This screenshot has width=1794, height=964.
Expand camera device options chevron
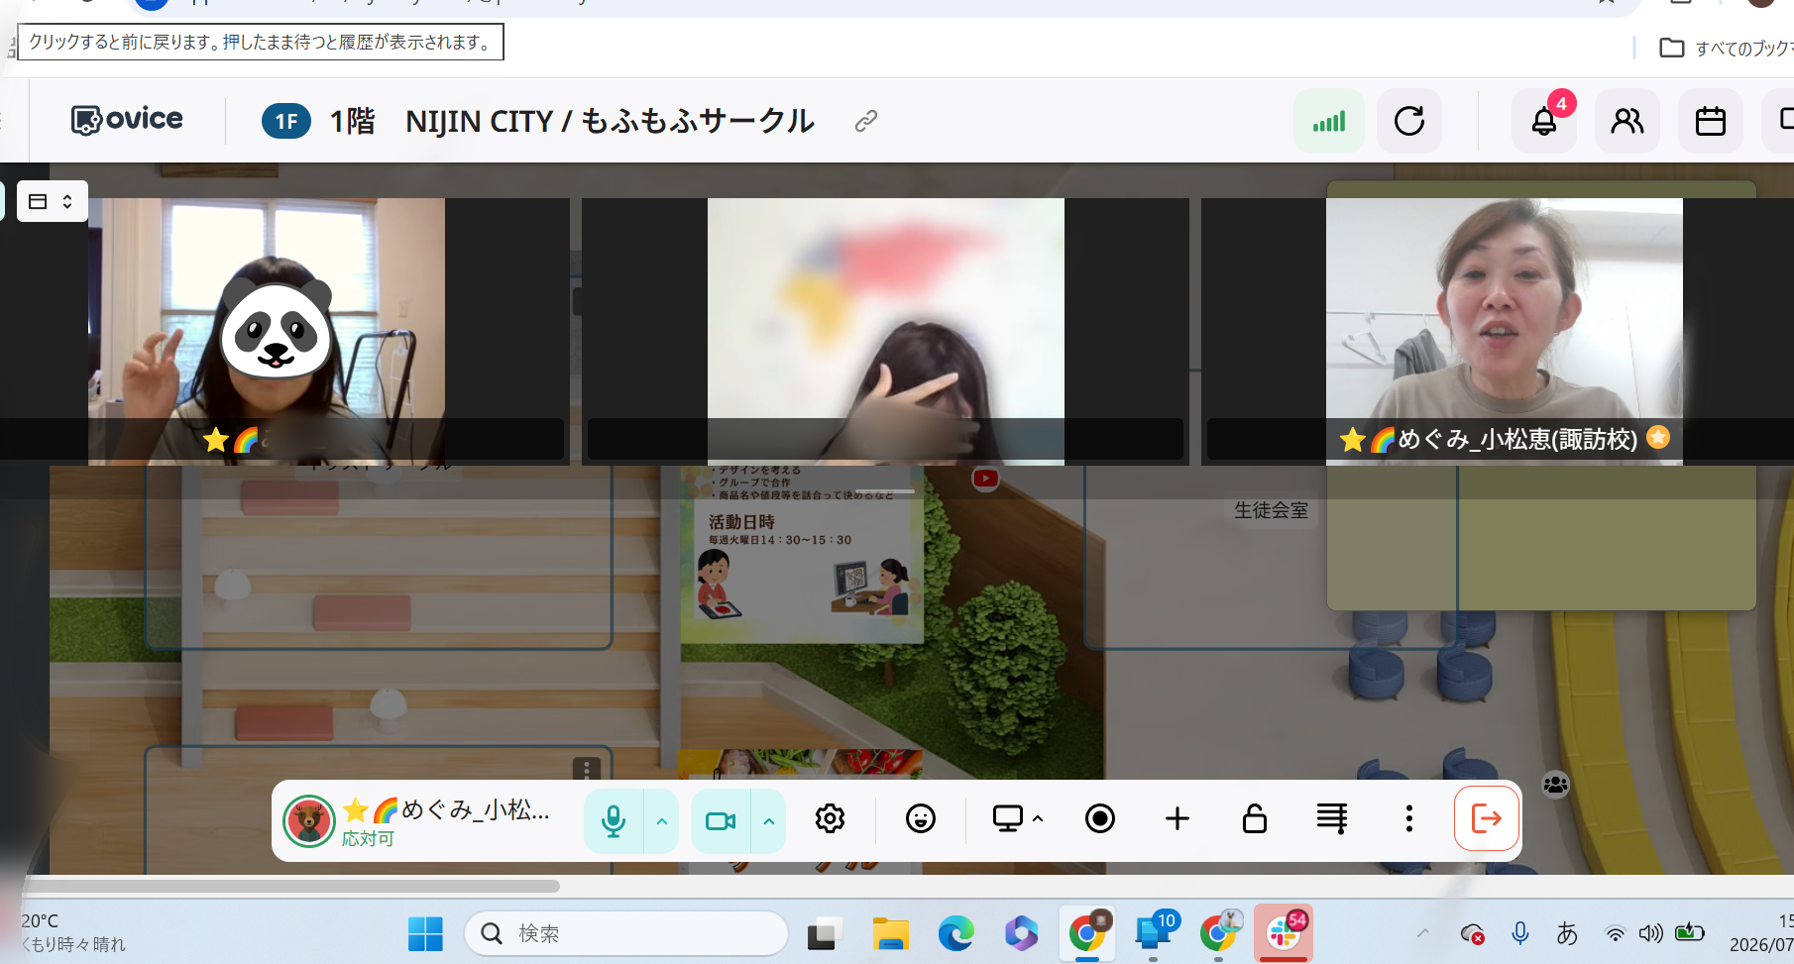769,820
